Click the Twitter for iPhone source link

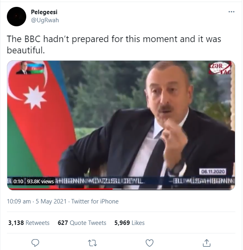pyautogui.click(x=95, y=201)
